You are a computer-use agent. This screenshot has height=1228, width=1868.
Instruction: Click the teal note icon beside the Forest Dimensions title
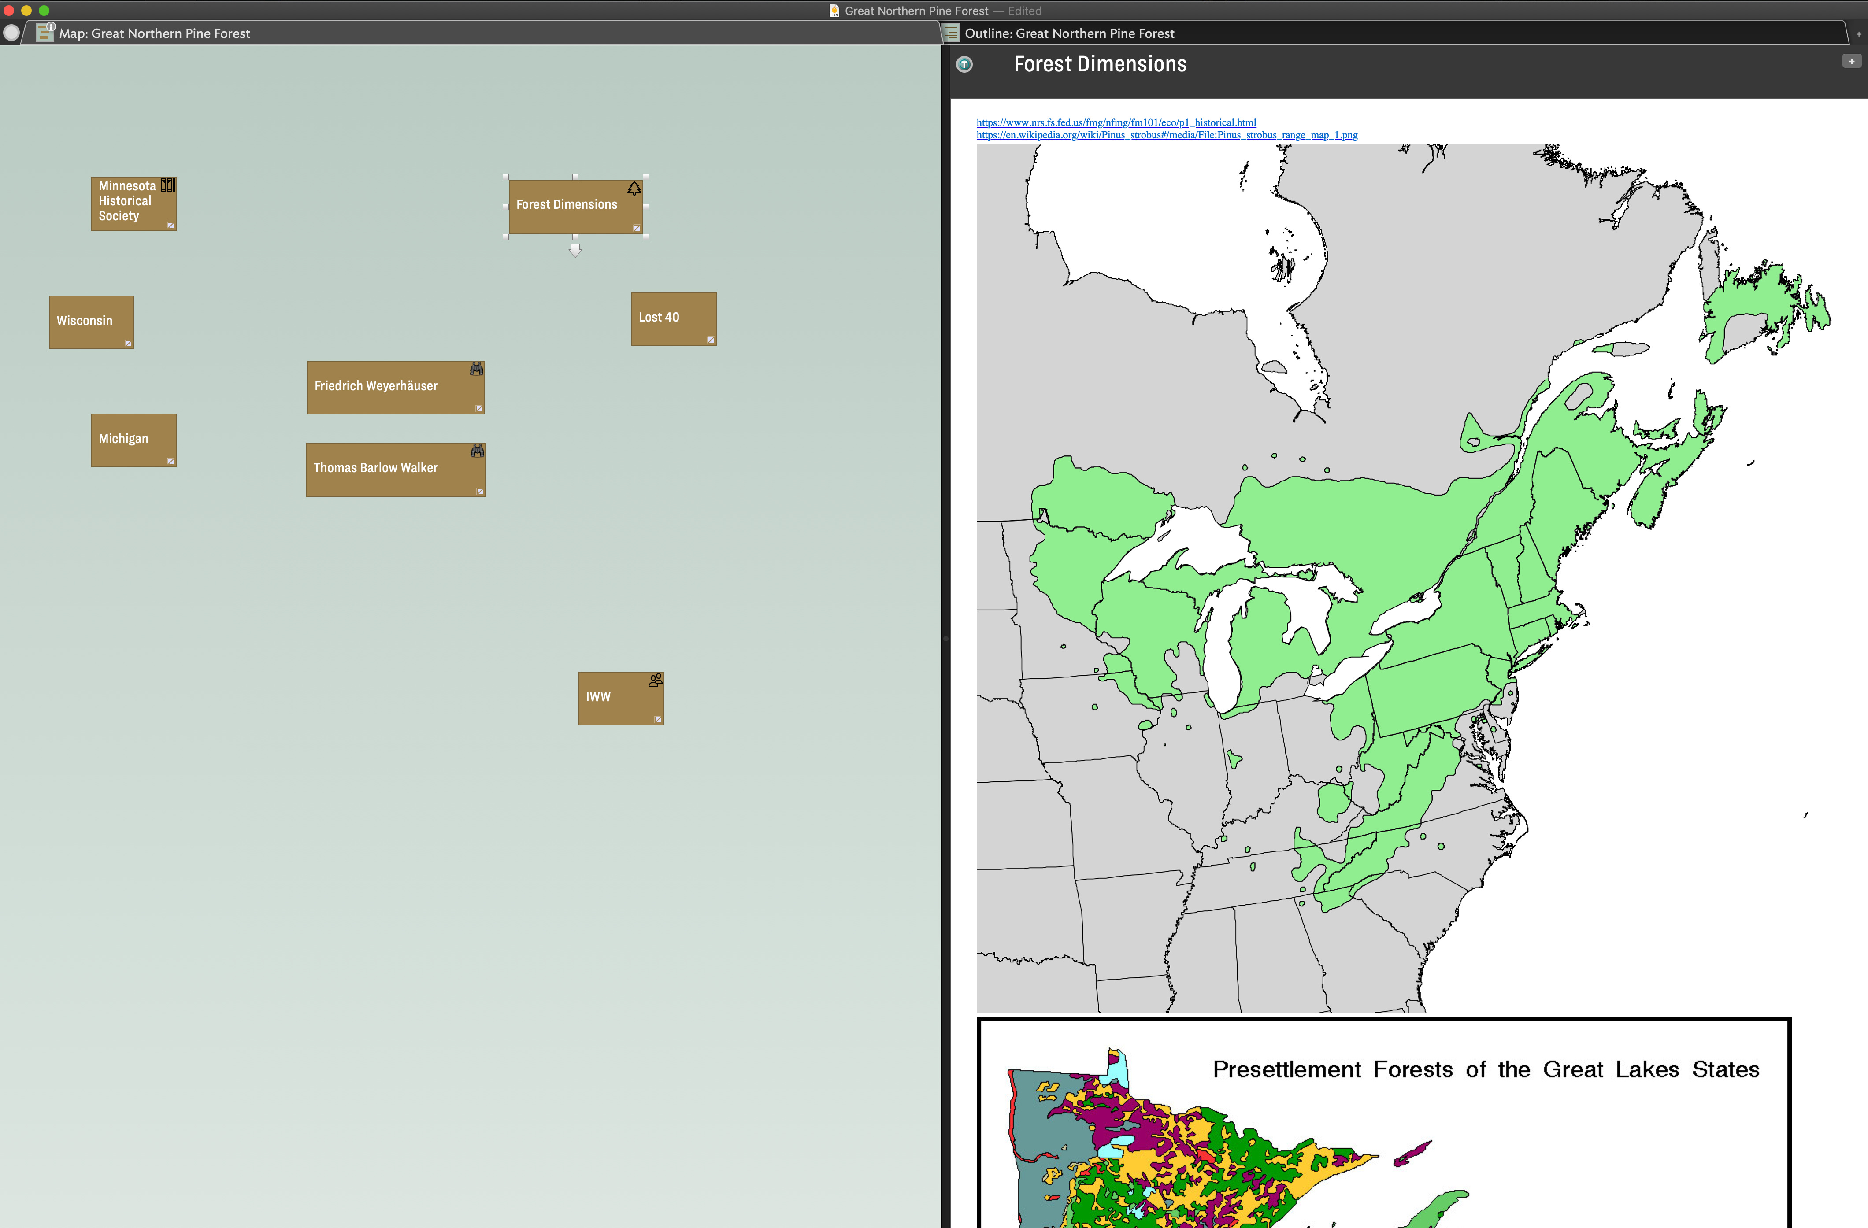[964, 64]
